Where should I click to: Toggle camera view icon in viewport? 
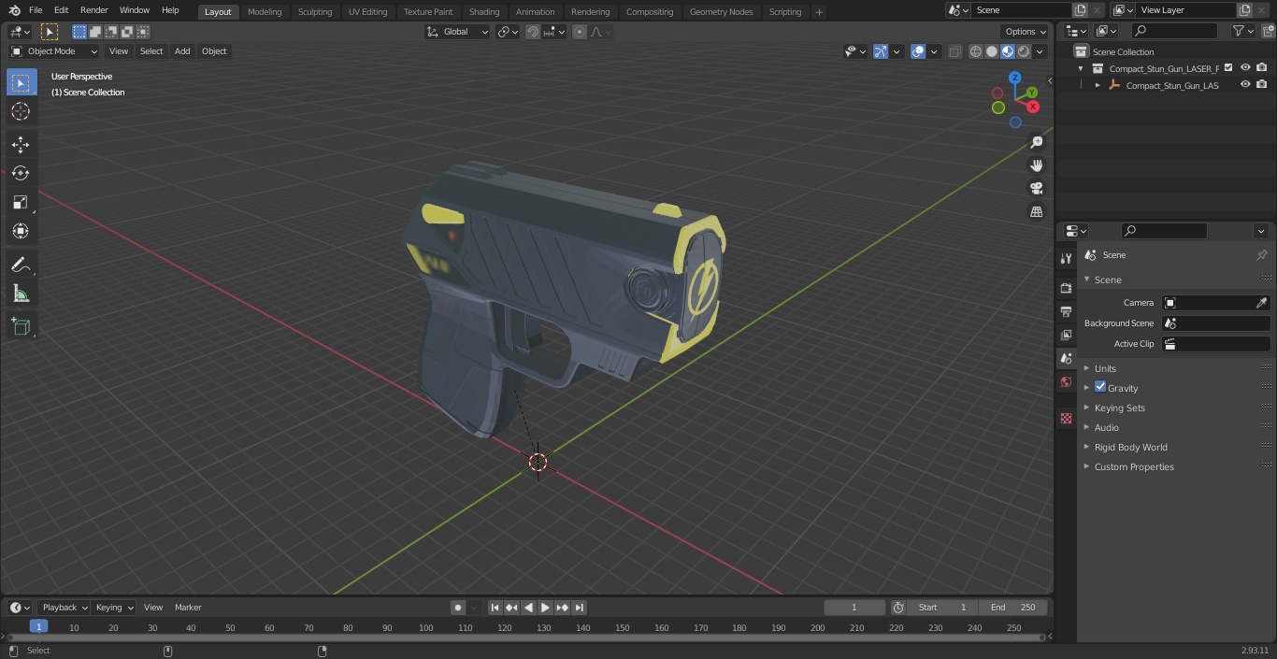click(1036, 189)
